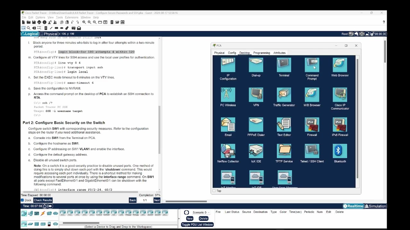The height and width of the screenshot is (230, 410).
Task: Open Netflow Collector app
Action: 228,151
